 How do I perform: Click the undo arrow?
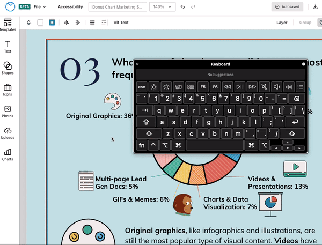click(x=183, y=7)
